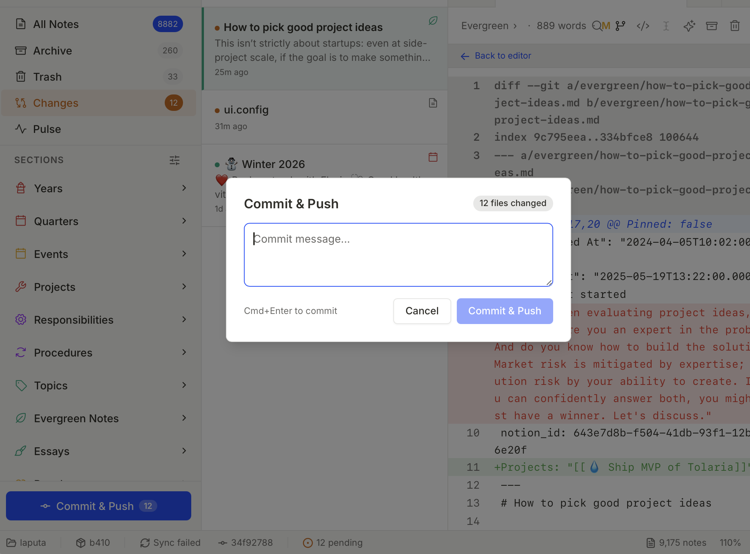The image size is (750, 554).
Task: Expand the Evergreen Notes section
Action: (184, 418)
